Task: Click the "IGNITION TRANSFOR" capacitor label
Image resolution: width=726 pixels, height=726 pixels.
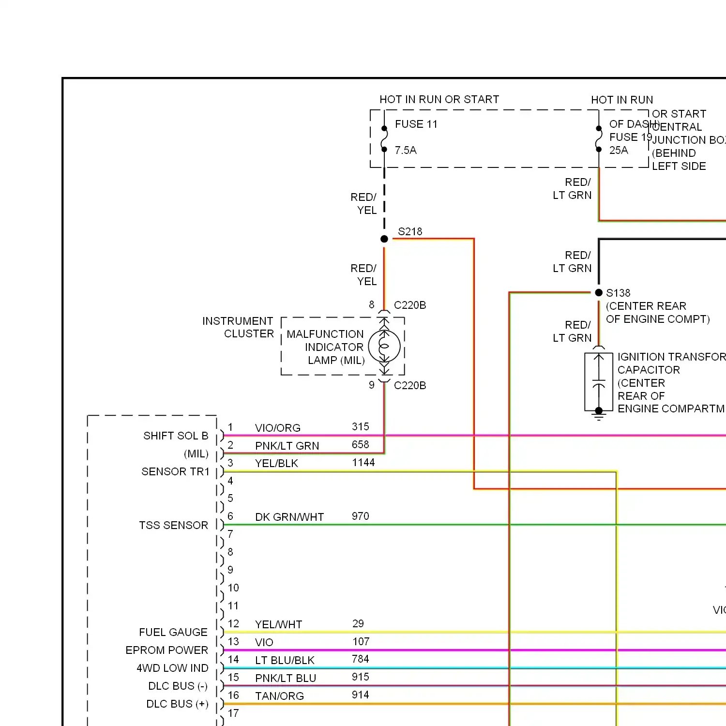Action: click(671, 357)
